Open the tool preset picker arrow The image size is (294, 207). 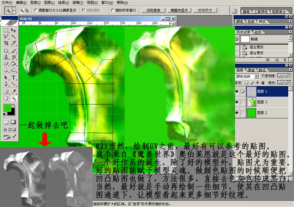14,11
